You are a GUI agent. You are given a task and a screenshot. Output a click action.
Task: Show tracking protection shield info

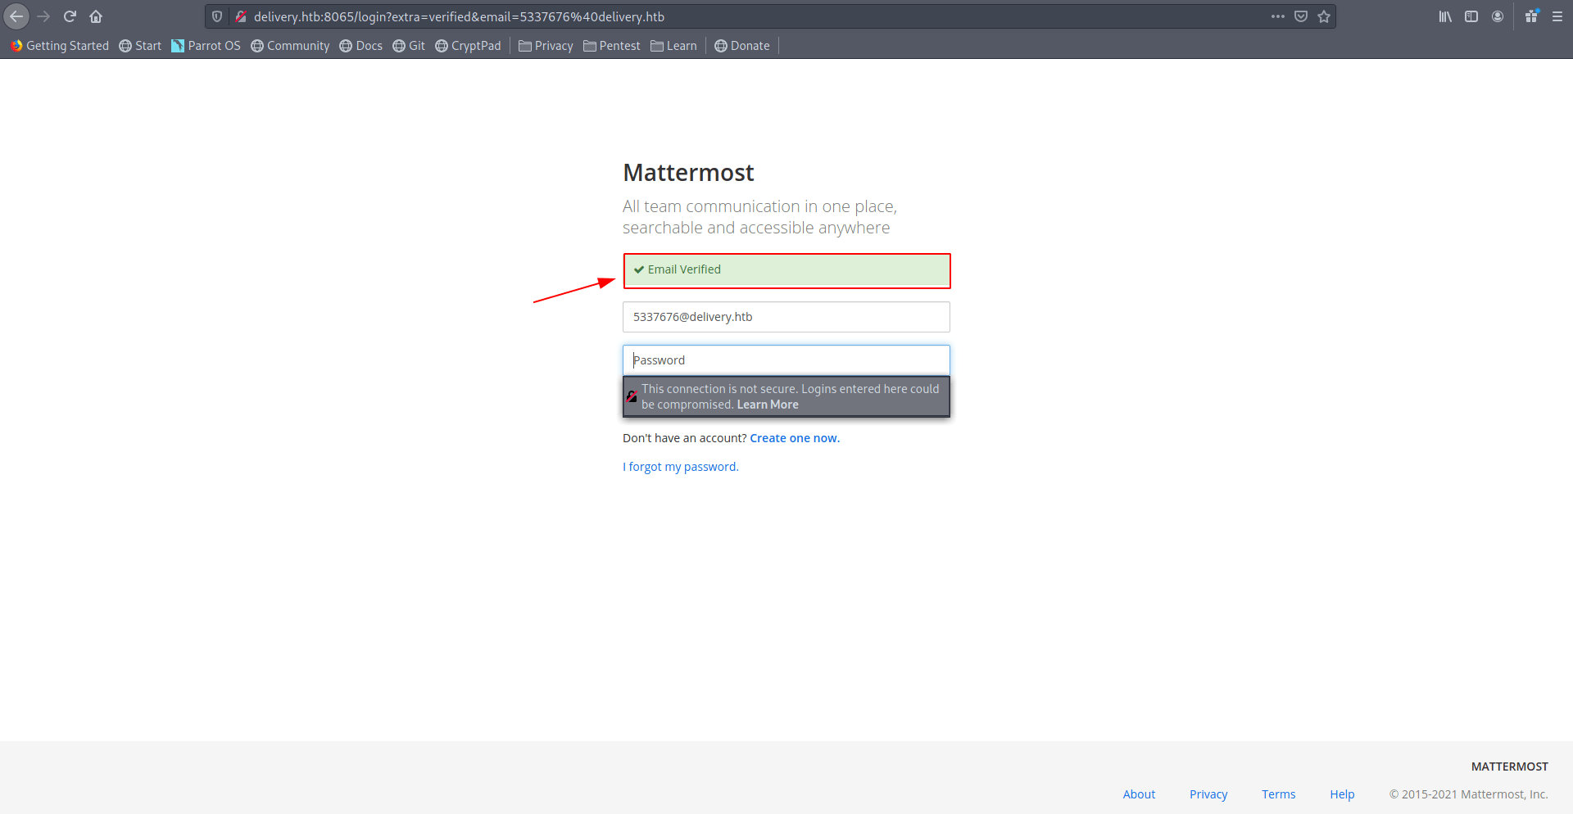click(x=217, y=16)
